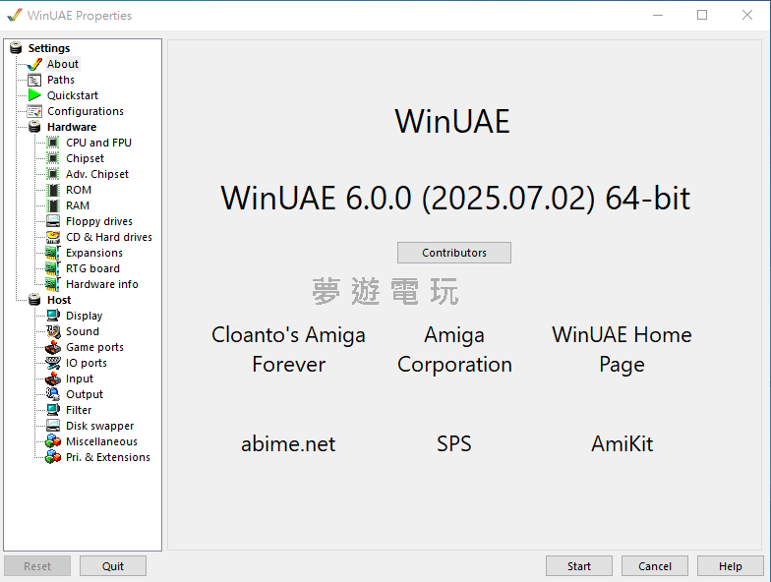Click the Output icon in Host section
This screenshot has width=771, height=582.
coord(53,394)
